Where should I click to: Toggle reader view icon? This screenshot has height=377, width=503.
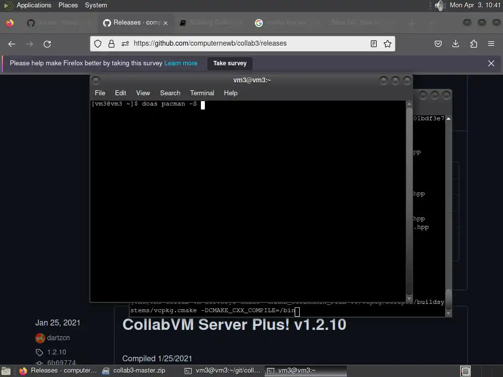374,44
